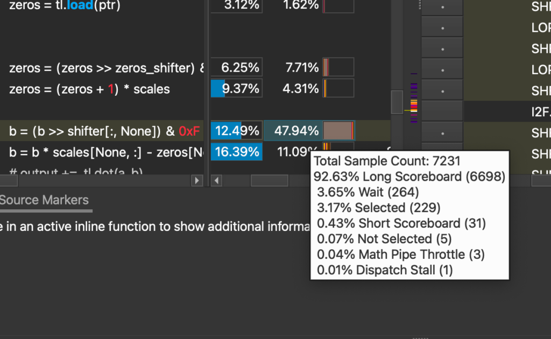Click the scroll-right arrow of source pane

197,181
